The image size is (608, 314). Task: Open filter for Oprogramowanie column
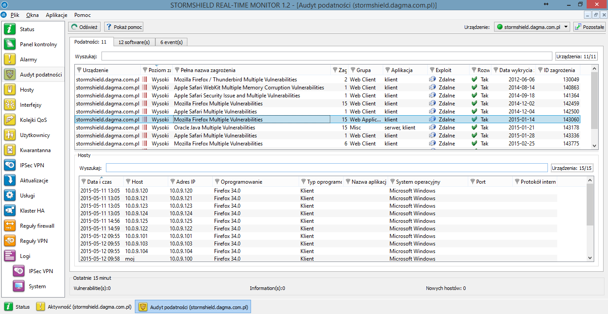pos(217,181)
